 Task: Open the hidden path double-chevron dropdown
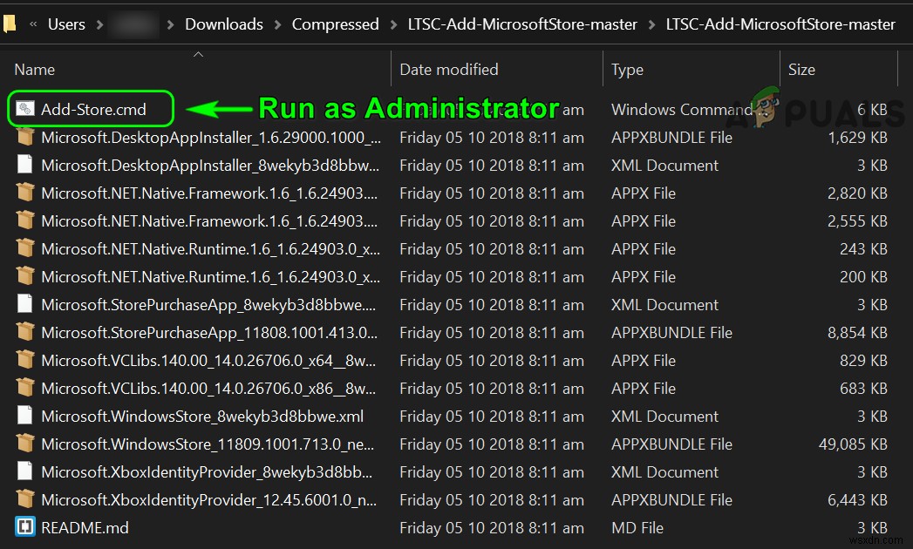pyautogui.click(x=32, y=24)
